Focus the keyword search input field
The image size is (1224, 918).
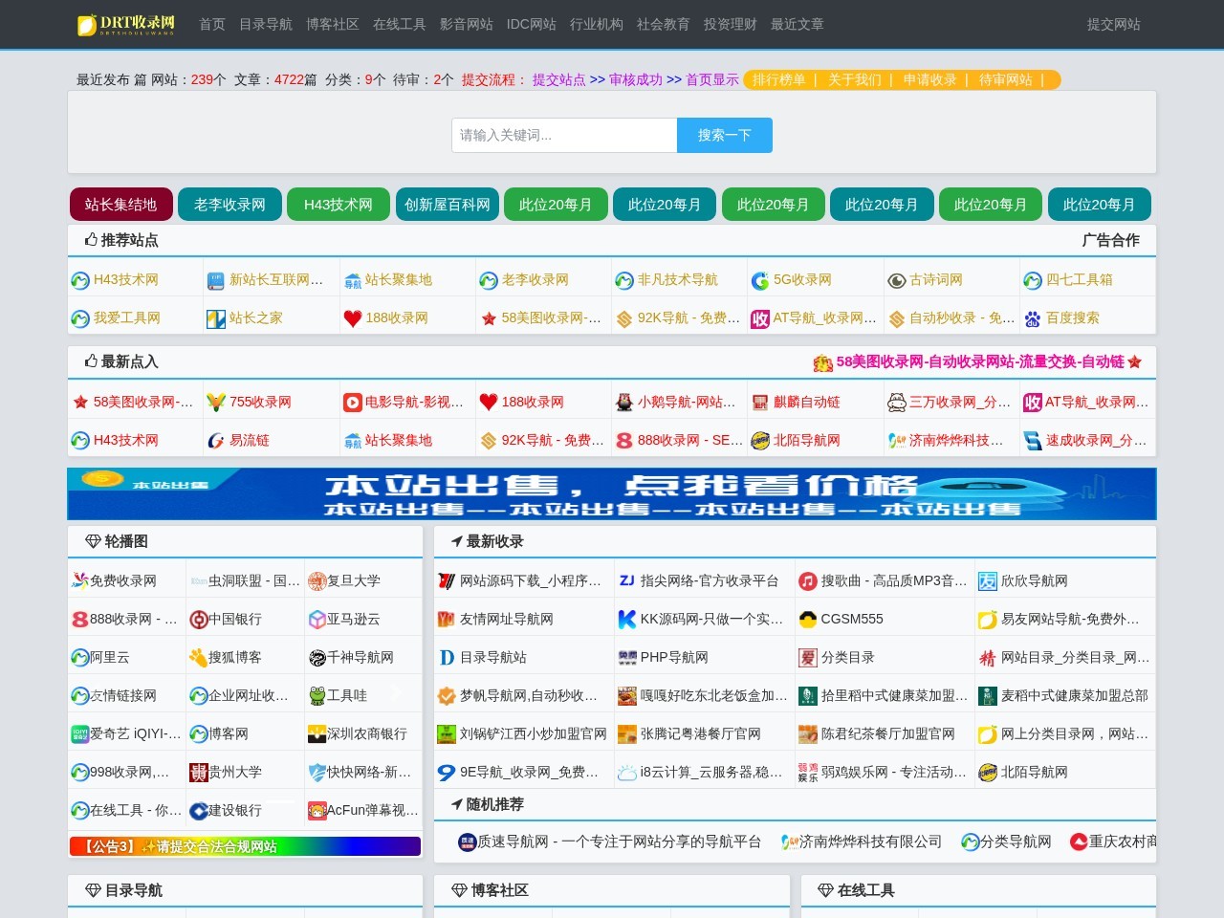pos(564,135)
